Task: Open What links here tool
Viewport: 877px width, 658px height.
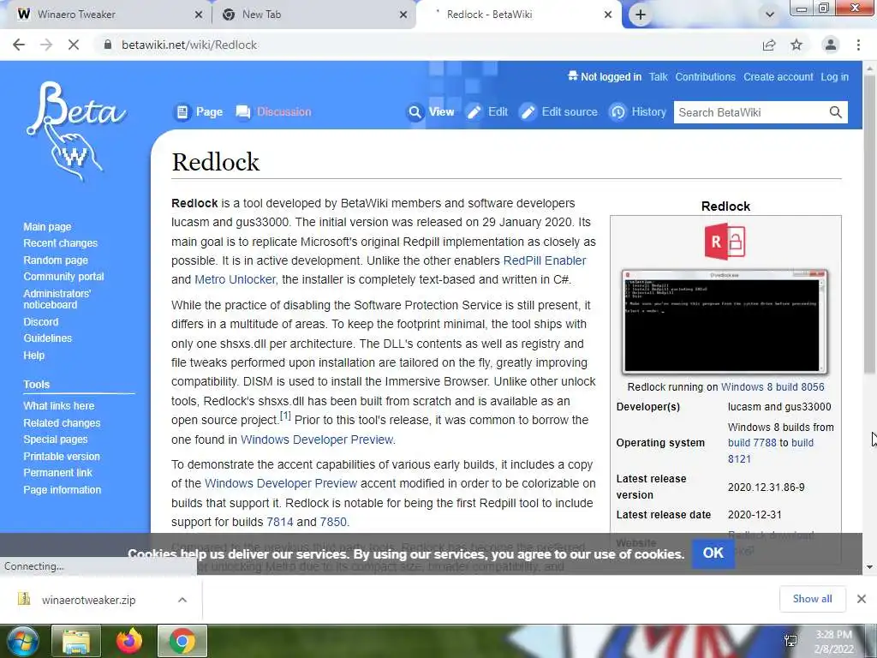Action: [59, 405]
